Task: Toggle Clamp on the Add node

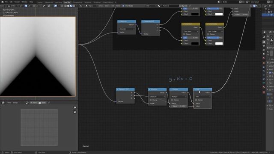Action: point(196,100)
